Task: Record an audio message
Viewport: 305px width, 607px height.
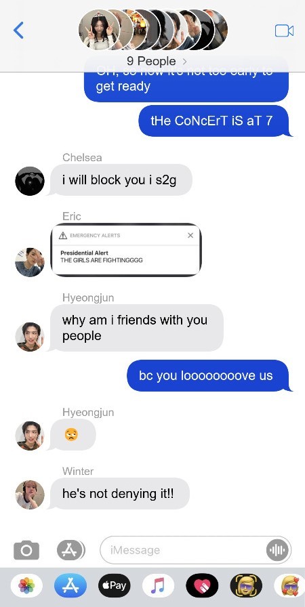Action: (x=277, y=549)
